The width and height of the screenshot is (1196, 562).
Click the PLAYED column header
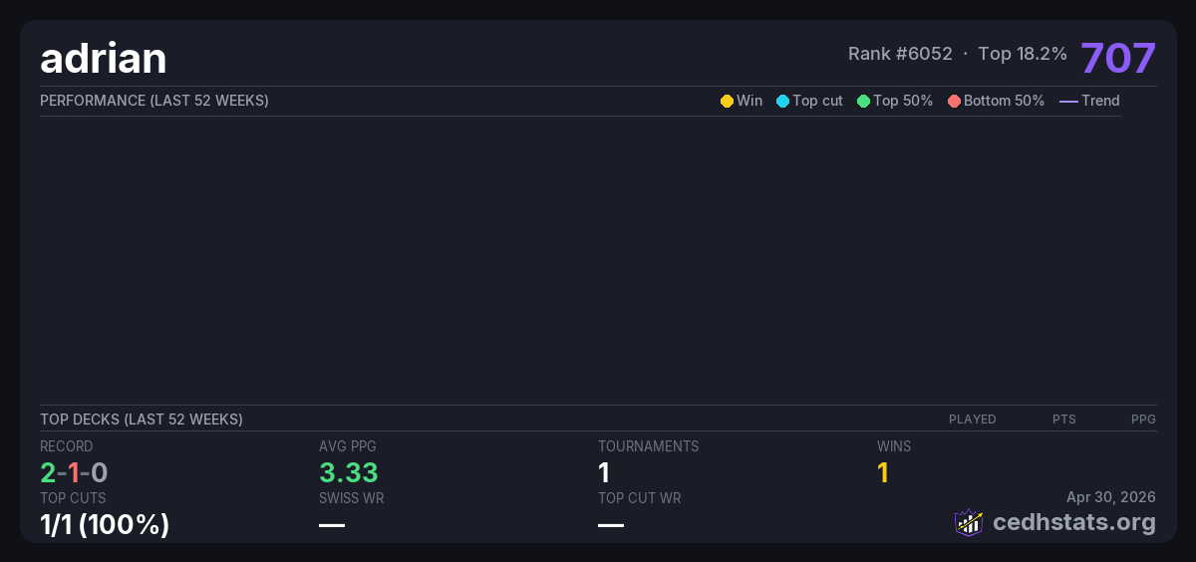click(972, 420)
